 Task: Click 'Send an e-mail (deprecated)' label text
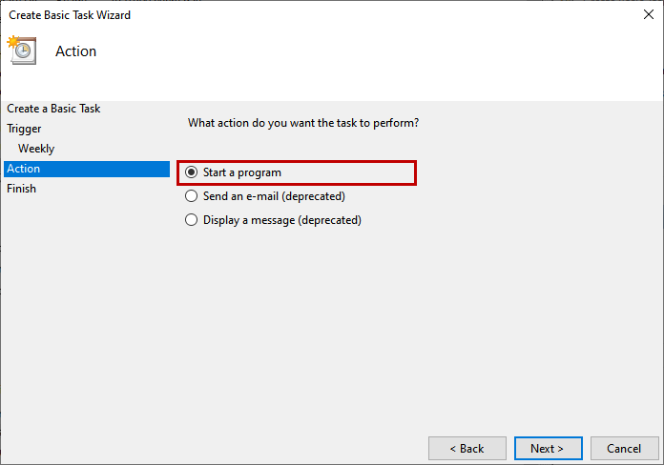point(274,196)
